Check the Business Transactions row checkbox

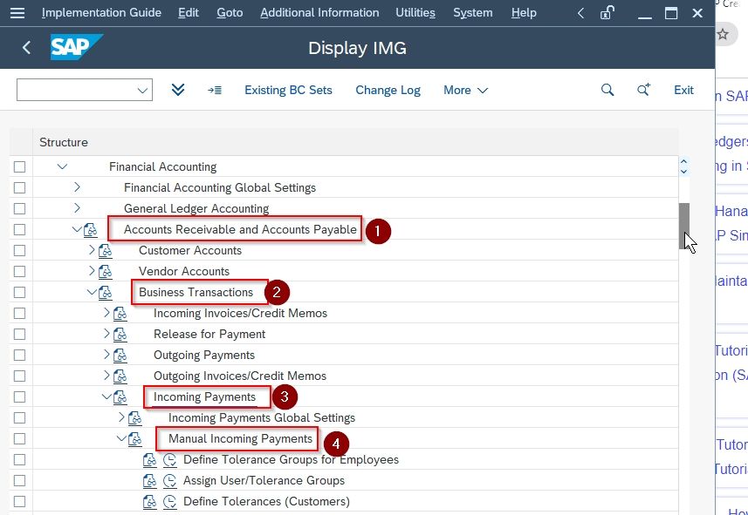(x=19, y=293)
